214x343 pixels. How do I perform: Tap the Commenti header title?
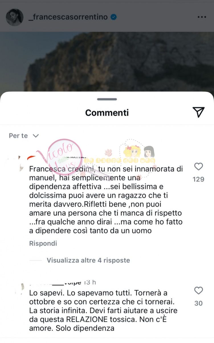(107, 113)
